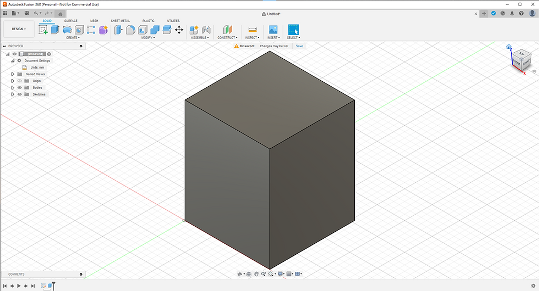Click the Save disk icon
This screenshot has height=291, width=539.
coord(26,13)
